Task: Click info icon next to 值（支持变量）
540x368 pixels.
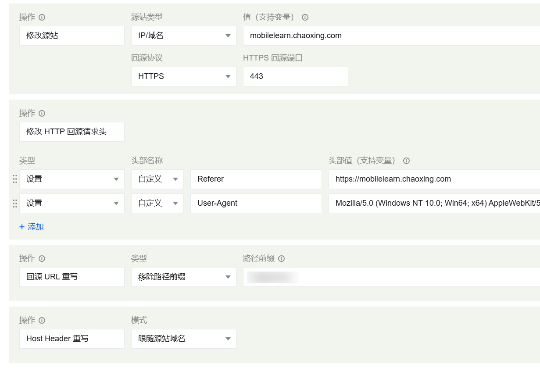Action: tap(305, 18)
